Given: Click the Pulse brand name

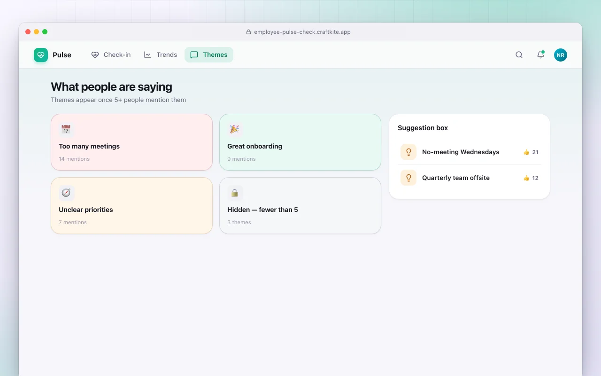Looking at the screenshot, I should point(62,55).
